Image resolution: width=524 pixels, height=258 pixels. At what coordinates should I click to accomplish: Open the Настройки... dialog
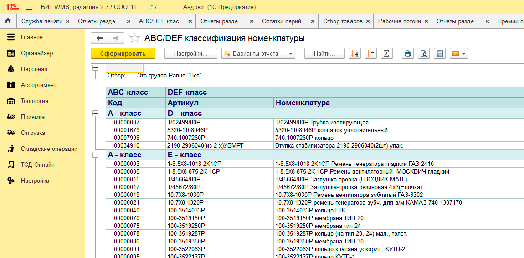pyautogui.click(x=191, y=53)
